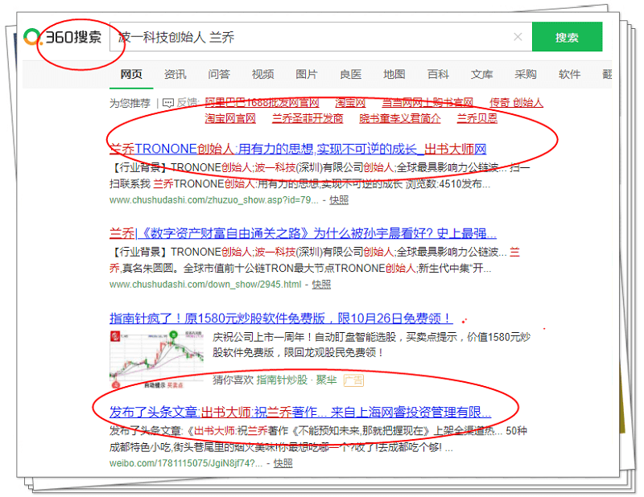Open recommended link 兰乔贝恩
Image resolution: width=644 pixels, height=497 pixels.
click(x=477, y=118)
